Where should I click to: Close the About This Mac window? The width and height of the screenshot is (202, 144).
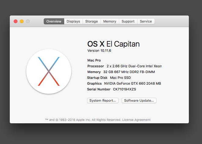[x=16, y=21]
